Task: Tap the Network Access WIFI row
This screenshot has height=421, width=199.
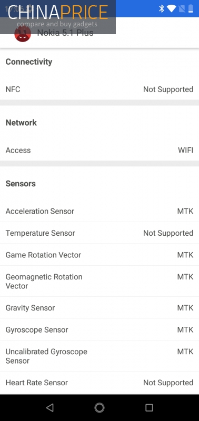Action: tap(100, 150)
